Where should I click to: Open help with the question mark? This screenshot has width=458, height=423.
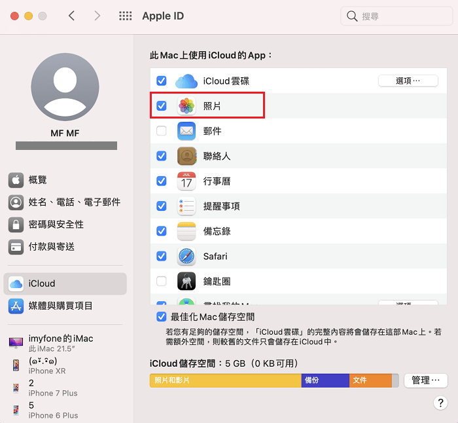(x=440, y=403)
